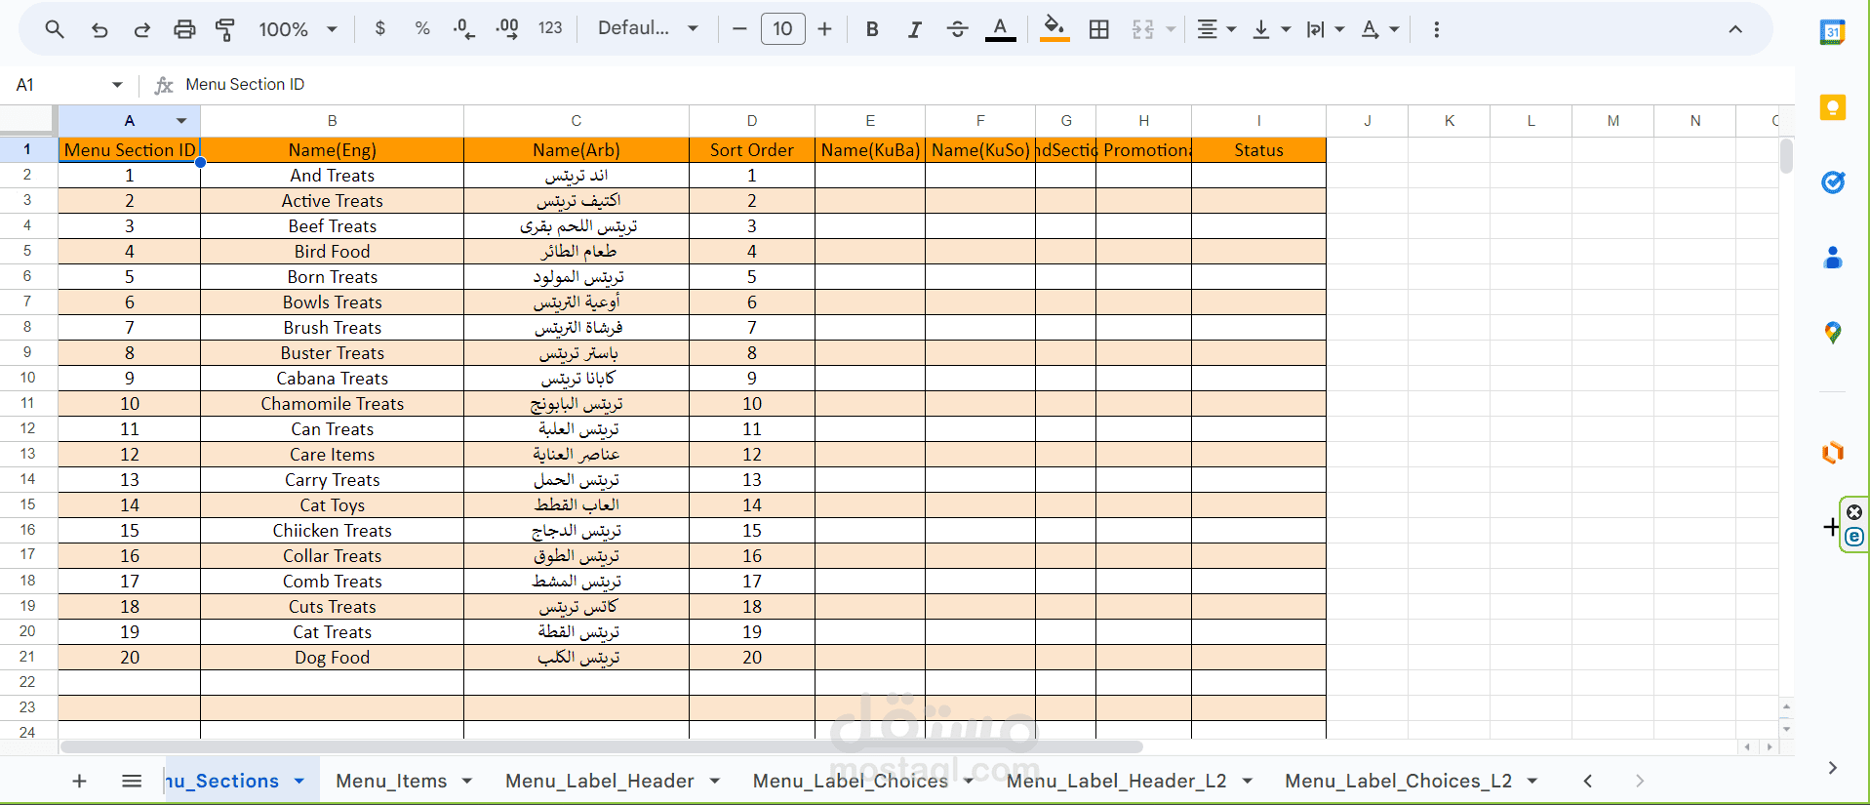Open column A header dropdown arrow
1870x805 pixels.
point(181,121)
